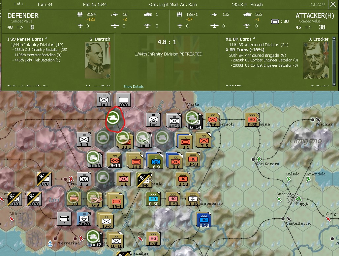Select the 1=16 German unit counter

[95, 160]
